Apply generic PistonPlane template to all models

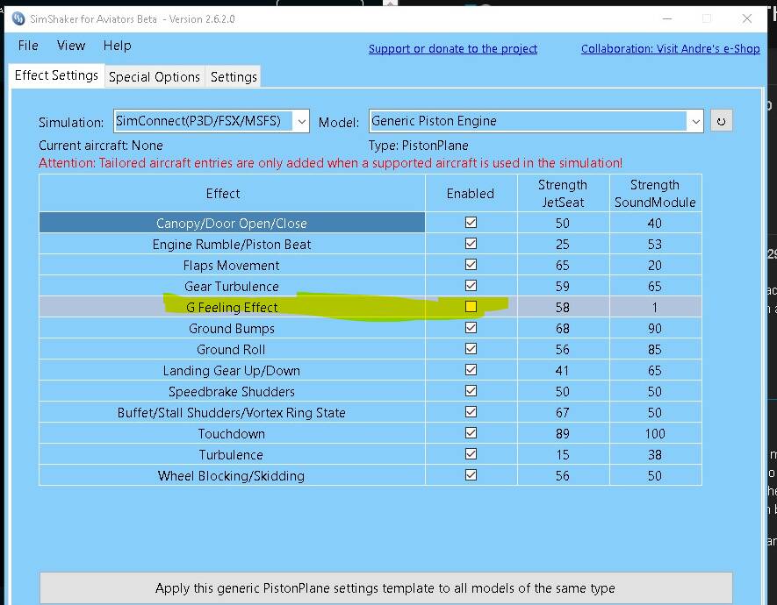click(385, 588)
